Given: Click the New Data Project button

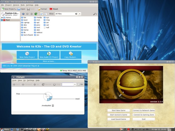Looking at the screenshot, I should (27, 55).
